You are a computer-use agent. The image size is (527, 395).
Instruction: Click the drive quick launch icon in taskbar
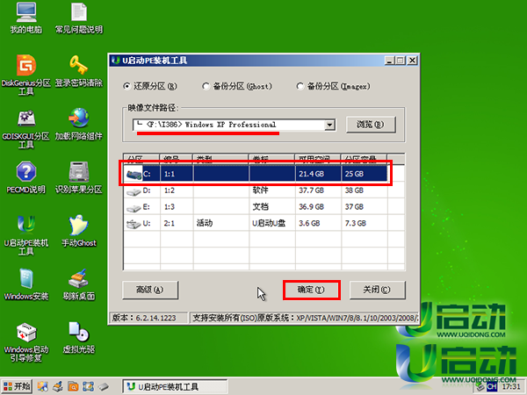pos(104,386)
